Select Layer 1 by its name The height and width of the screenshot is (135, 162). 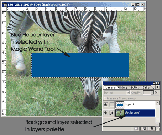129,105
